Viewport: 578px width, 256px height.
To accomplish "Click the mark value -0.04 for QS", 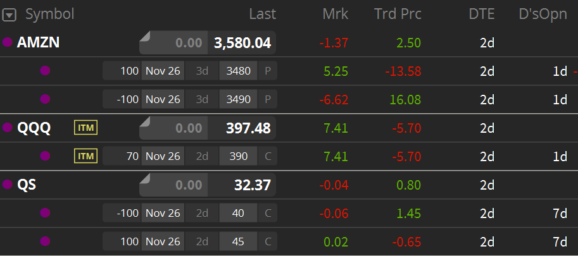I will click(334, 185).
